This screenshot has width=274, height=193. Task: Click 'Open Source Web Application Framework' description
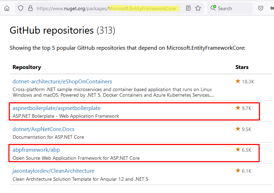tap(76, 158)
